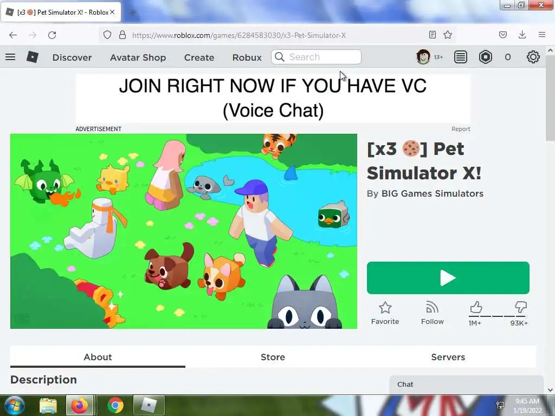Save to Pocket icon in Firefox toolbar
Viewport: 555px width, 416px height.
click(503, 35)
